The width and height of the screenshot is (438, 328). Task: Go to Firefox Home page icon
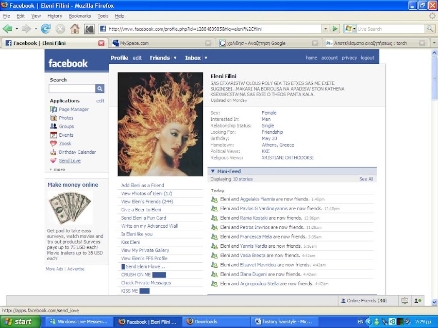(75, 29)
